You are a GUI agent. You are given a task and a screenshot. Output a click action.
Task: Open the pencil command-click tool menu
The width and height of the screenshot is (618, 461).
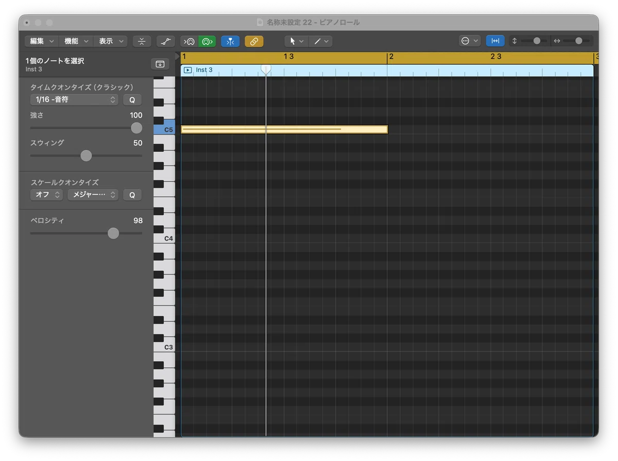[320, 41]
